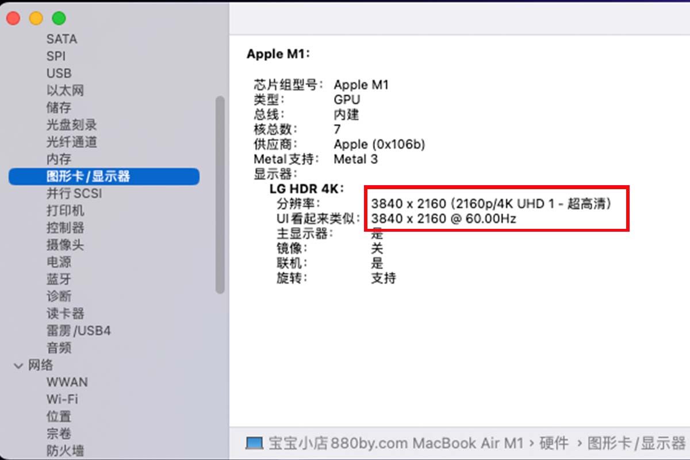Click the 镜像 value 关
Image resolution: width=690 pixels, height=460 pixels.
[x=377, y=248]
